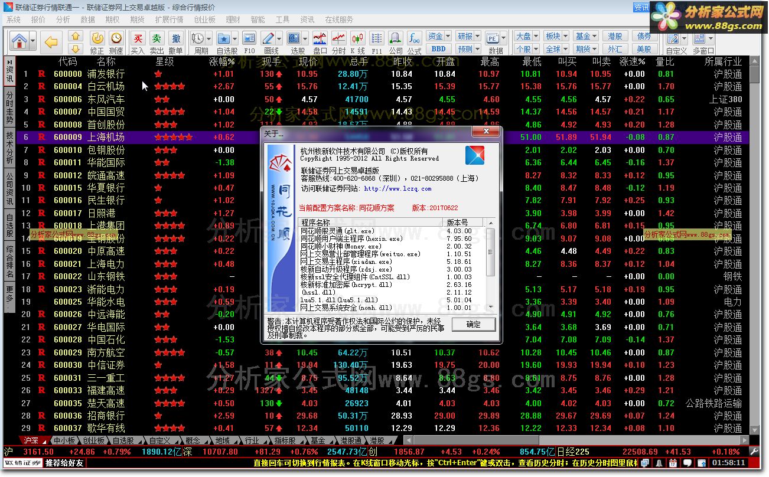Open the 资金 dropdown
769x477 pixels.
pos(438,36)
